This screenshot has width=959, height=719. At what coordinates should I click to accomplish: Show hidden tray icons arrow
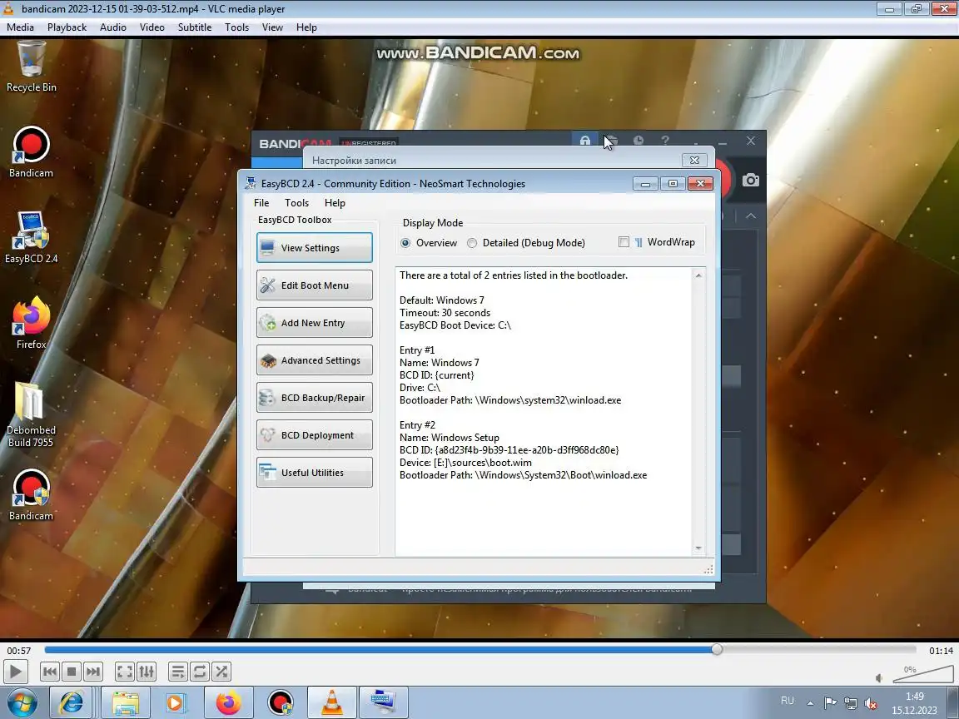point(810,703)
